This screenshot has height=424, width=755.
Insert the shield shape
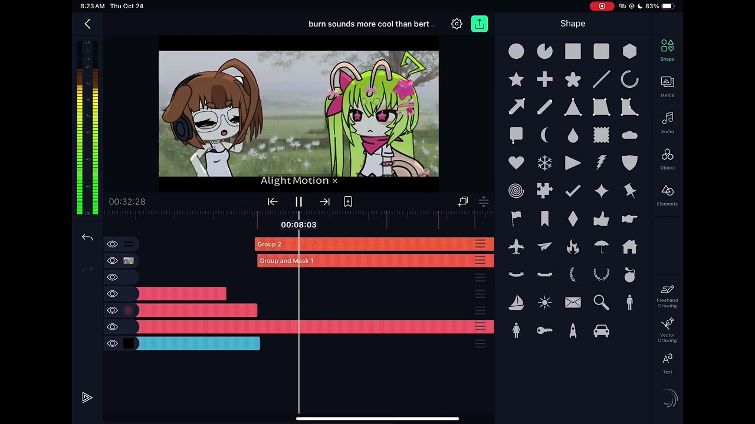(629, 163)
